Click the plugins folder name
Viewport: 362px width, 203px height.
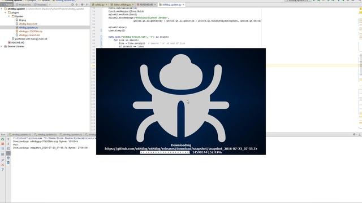click(x=15, y=12)
